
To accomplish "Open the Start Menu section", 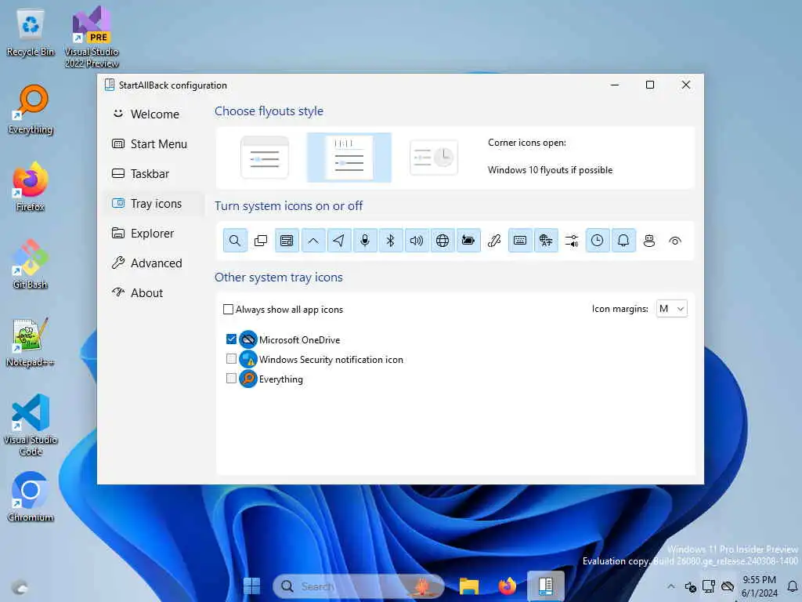I will pyautogui.click(x=154, y=144).
